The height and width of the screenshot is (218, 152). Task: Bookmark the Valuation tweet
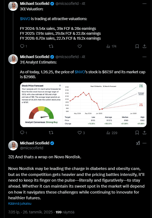137,46
